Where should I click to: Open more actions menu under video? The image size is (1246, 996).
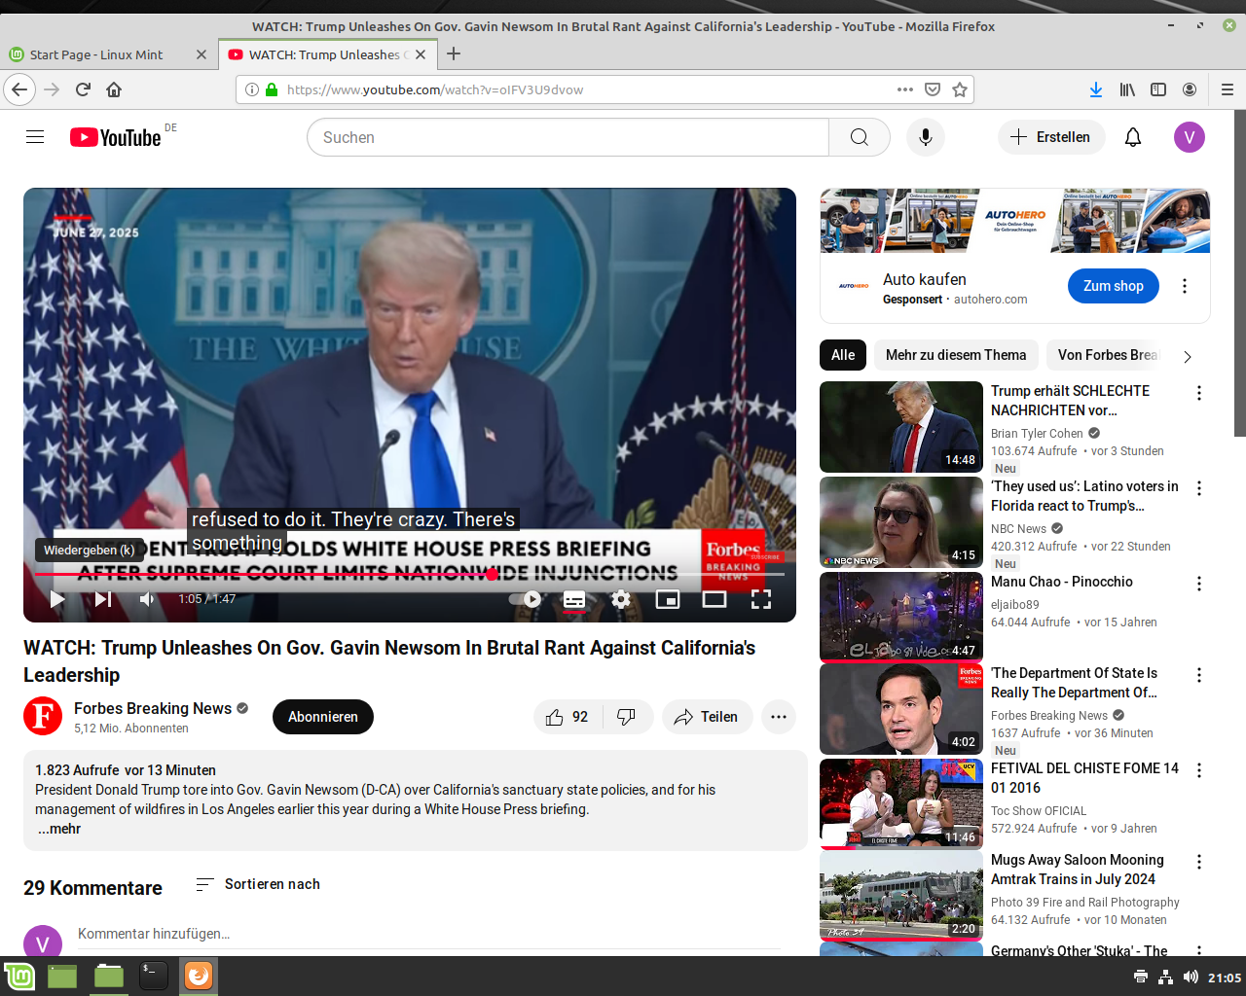tap(779, 717)
